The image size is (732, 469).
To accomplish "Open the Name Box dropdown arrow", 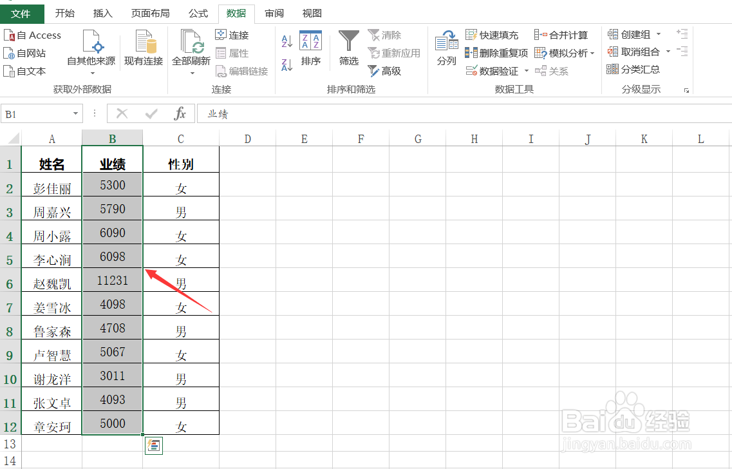I will pyautogui.click(x=75, y=113).
